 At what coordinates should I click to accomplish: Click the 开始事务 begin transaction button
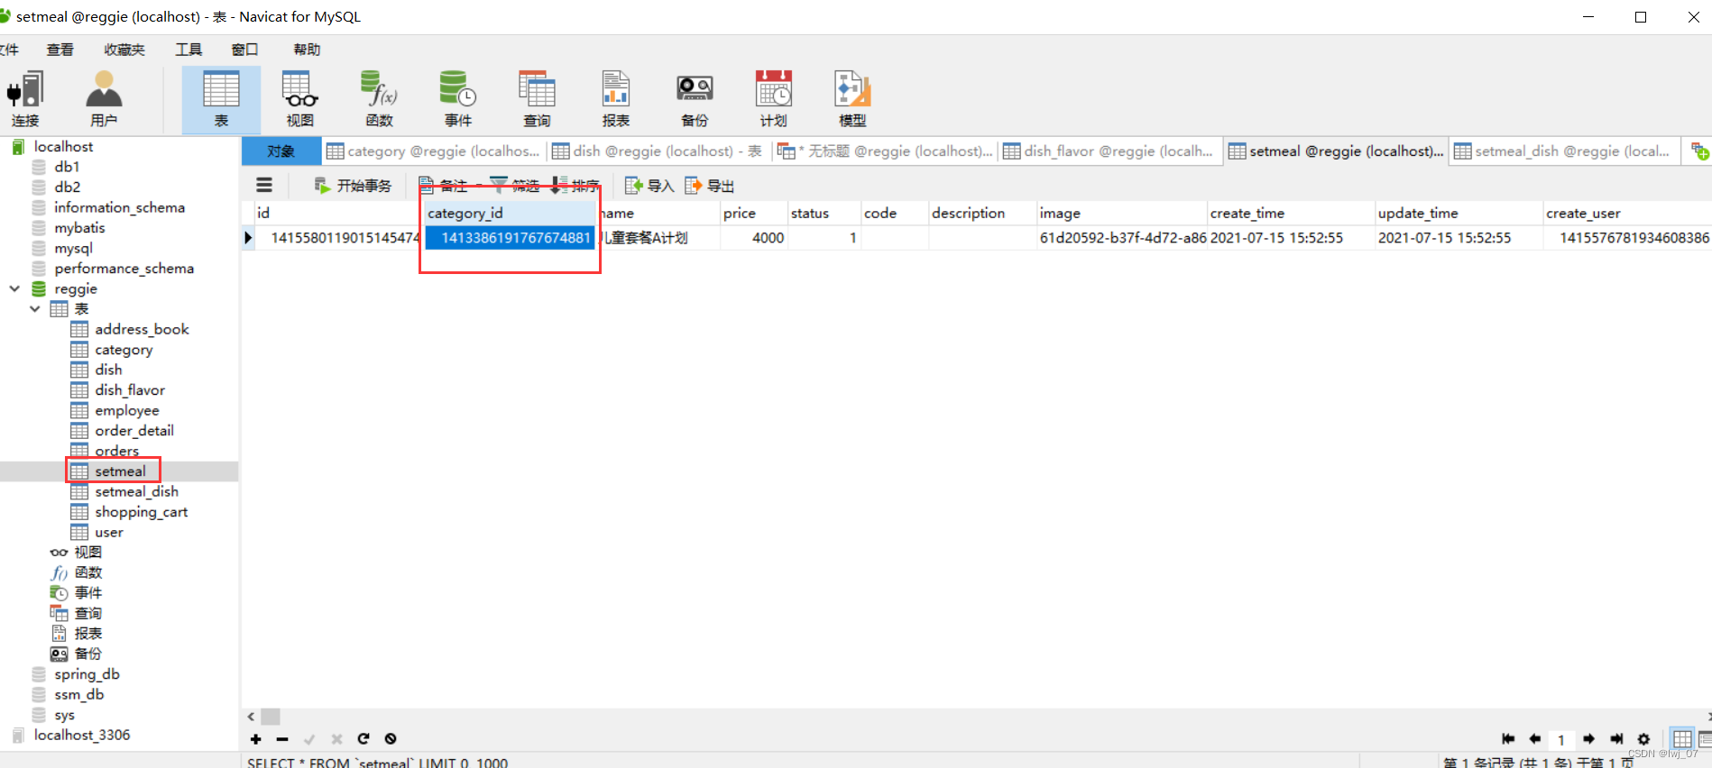(353, 186)
